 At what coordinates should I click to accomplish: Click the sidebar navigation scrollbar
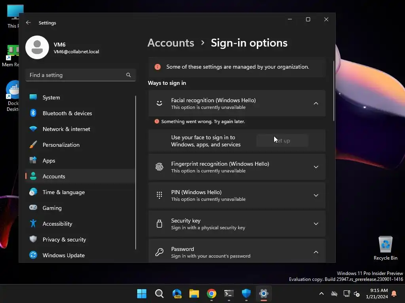tap(136, 173)
